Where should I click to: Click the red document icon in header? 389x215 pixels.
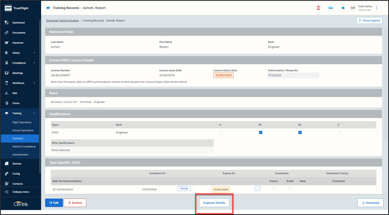(x=319, y=8)
